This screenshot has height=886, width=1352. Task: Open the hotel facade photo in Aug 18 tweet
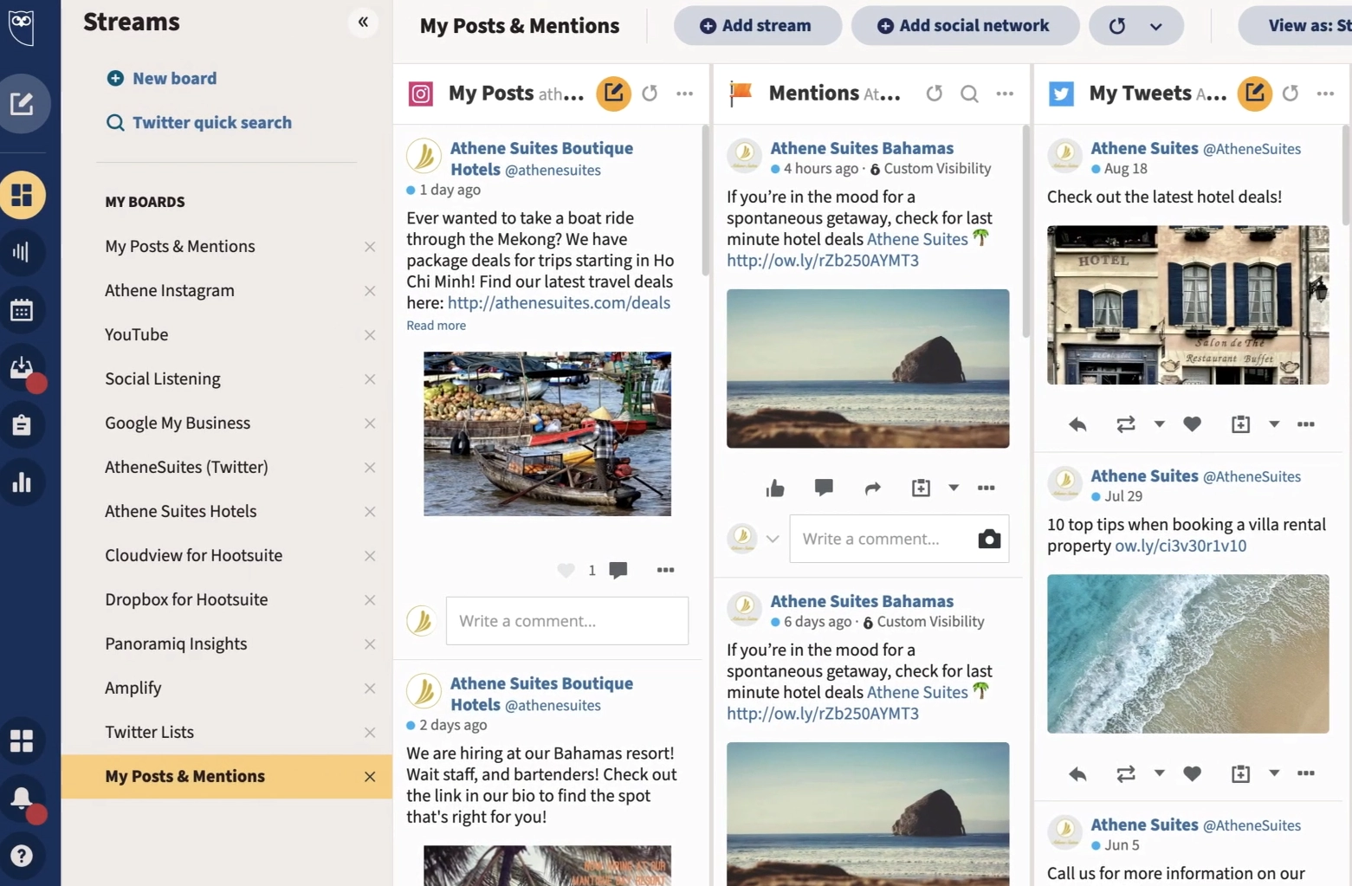tap(1187, 305)
